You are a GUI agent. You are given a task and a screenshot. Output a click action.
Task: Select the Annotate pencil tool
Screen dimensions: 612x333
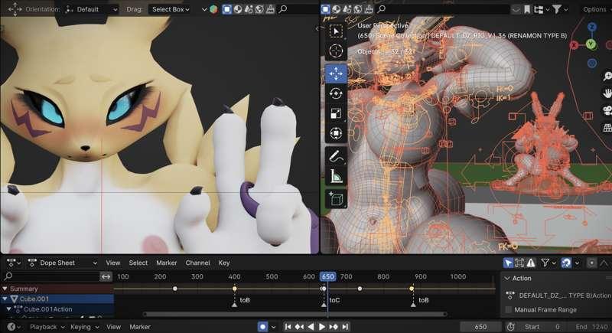[x=336, y=156]
